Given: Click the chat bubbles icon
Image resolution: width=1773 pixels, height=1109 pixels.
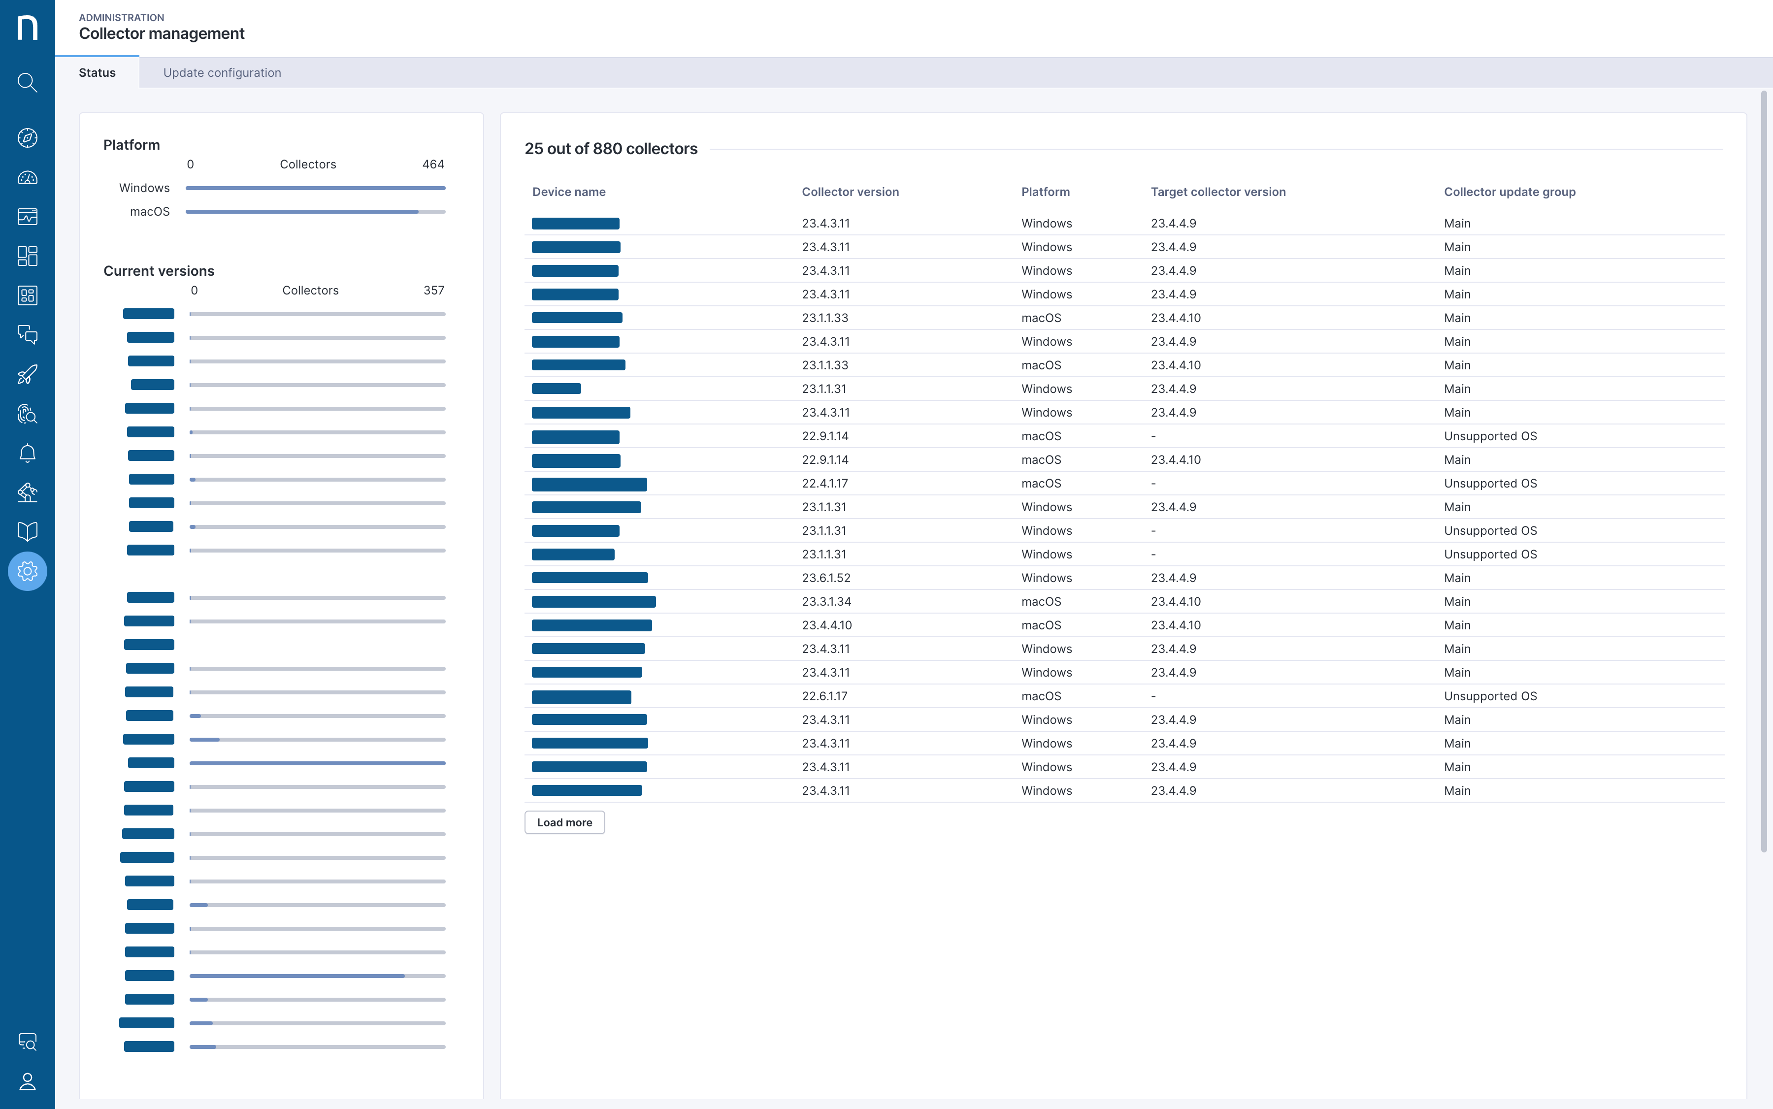Looking at the screenshot, I should tap(27, 335).
